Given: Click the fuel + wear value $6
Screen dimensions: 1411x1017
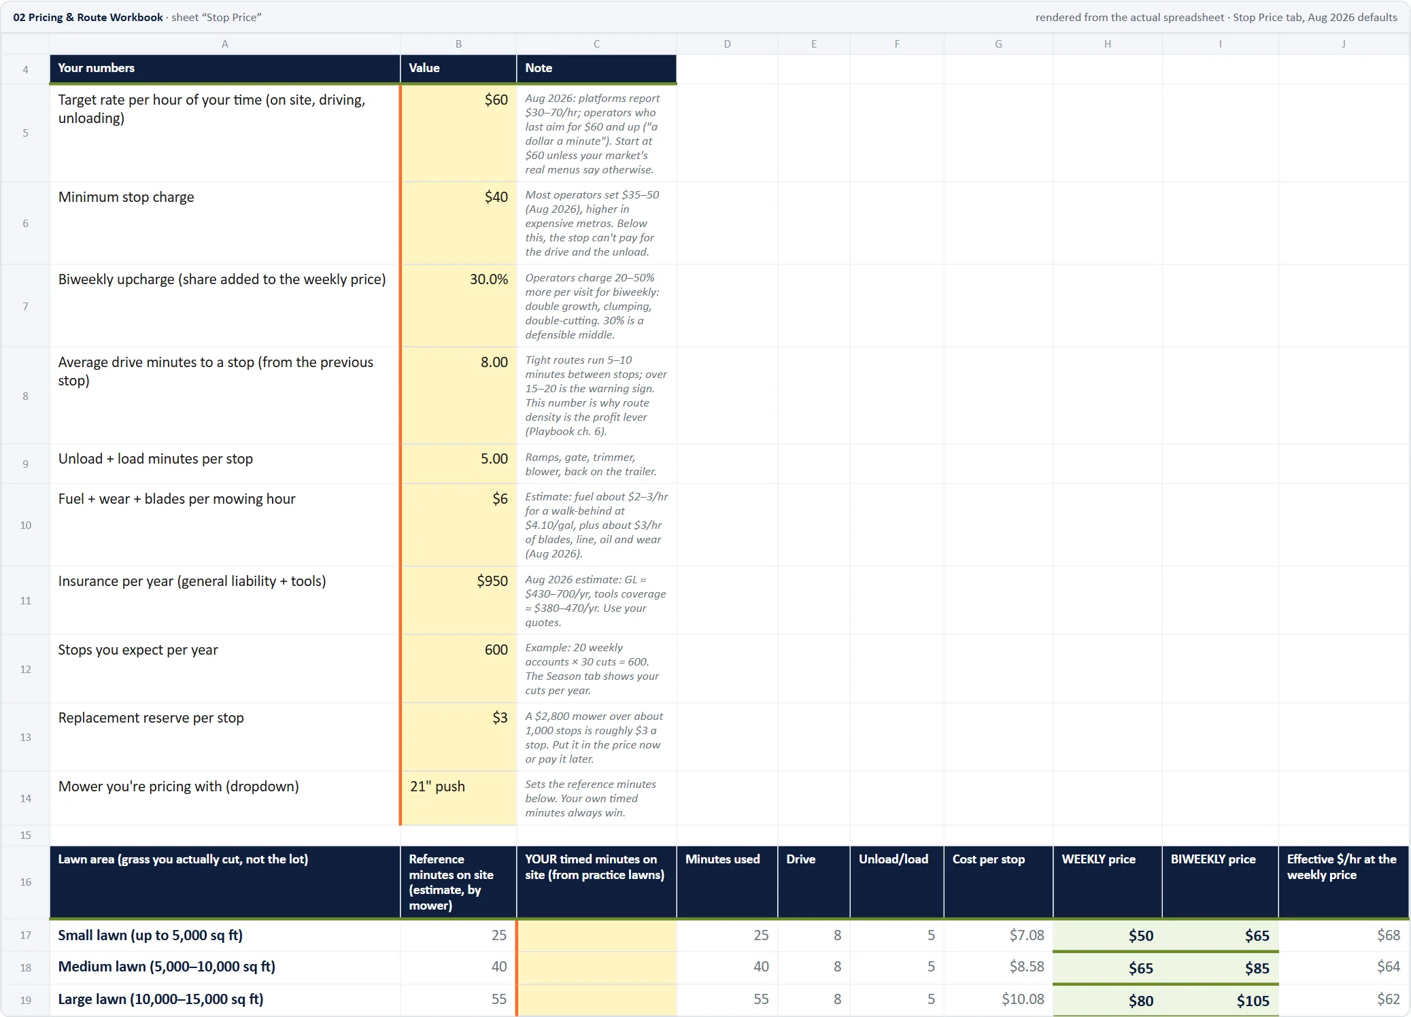Looking at the screenshot, I should tap(458, 525).
